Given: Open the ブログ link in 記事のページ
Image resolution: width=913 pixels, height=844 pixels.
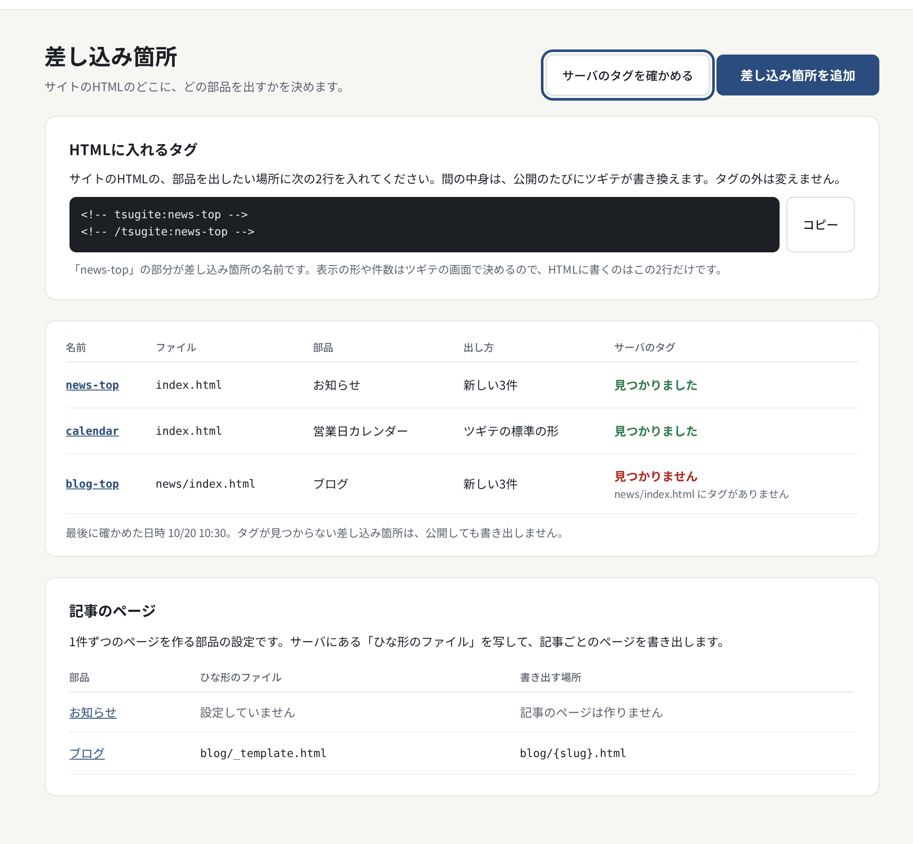Looking at the screenshot, I should pos(87,753).
